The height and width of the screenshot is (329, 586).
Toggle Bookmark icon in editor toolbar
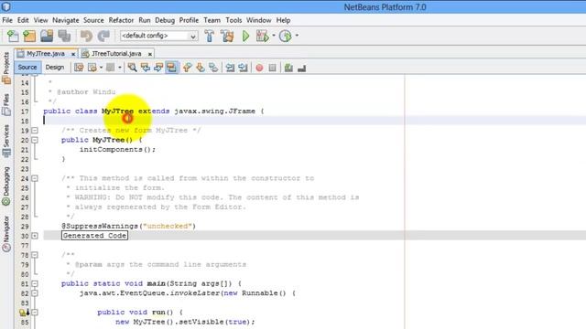coord(213,68)
